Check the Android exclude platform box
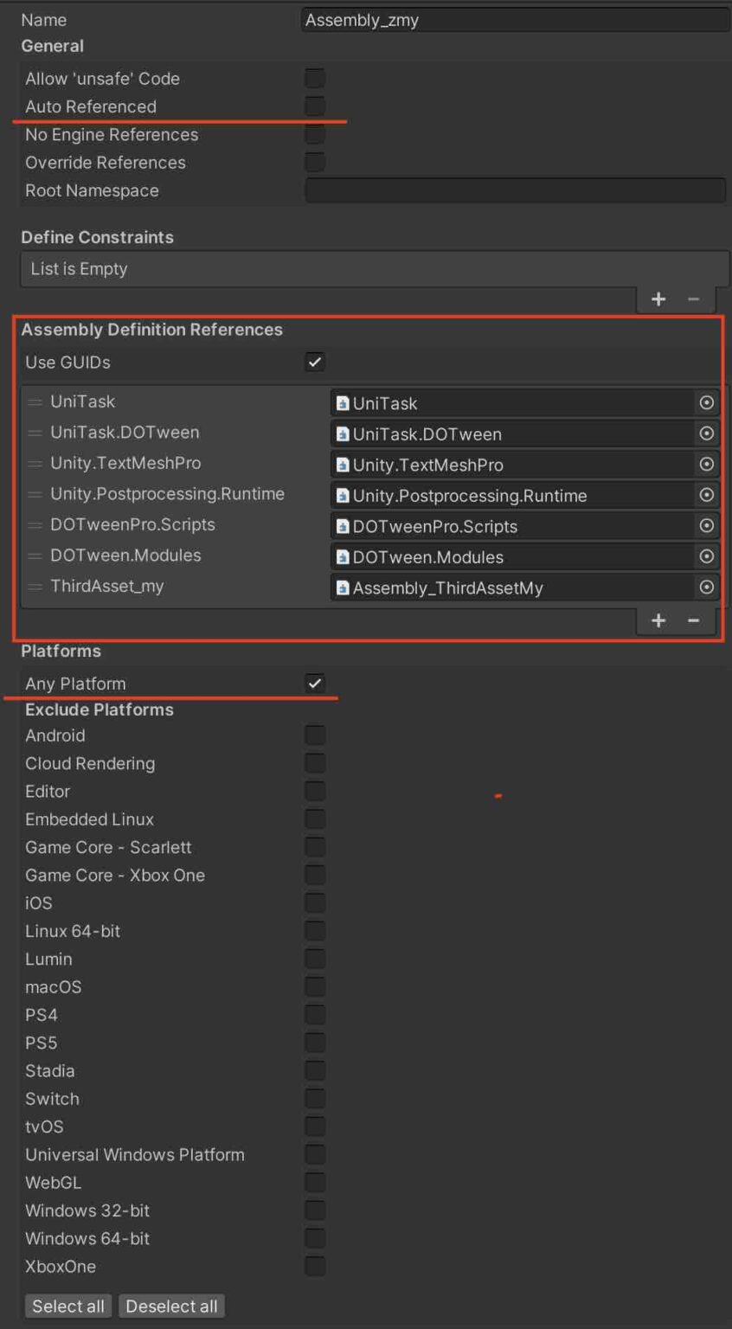The image size is (732, 1329). (x=315, y=735)
